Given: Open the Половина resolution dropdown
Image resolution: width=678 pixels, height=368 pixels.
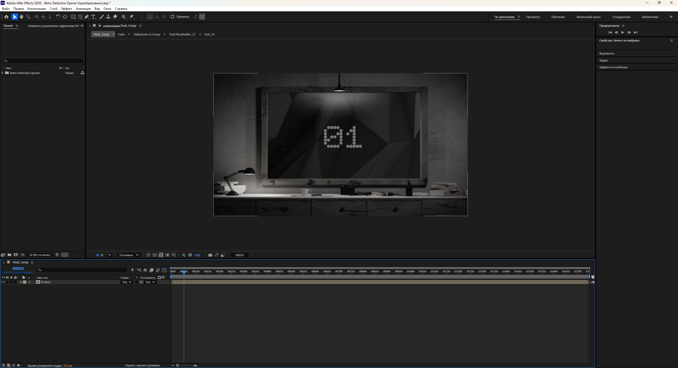Looking at the screenshot, I should (x=129, y=255).
